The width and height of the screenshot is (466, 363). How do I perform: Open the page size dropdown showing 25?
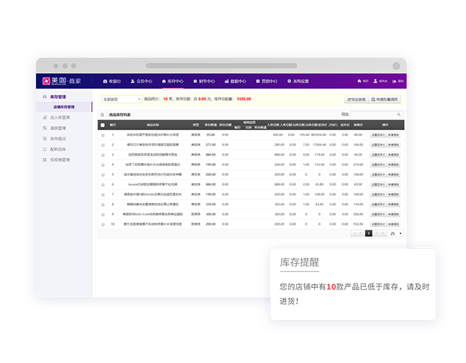pyautogui.click(x=395, y=234)
